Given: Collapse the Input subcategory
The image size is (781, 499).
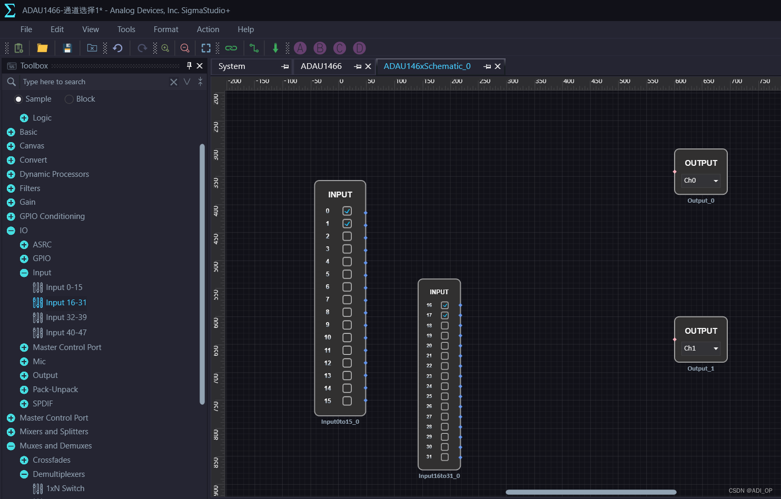Looking at the screenshot, I should [24, 273].
